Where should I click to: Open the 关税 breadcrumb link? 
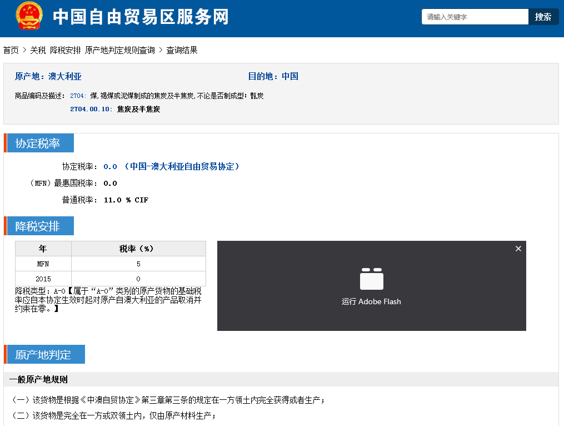[x=38, y=51]
